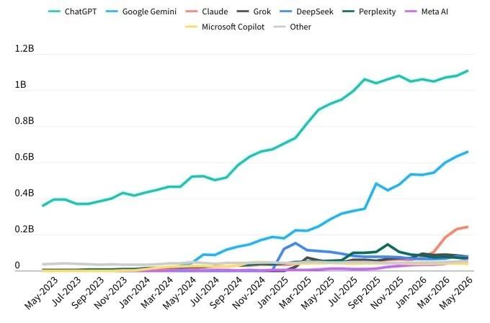This screenshot has width=490, height=323.
Task: Click the Grok legend line swatch
Action: click(243, 12)
